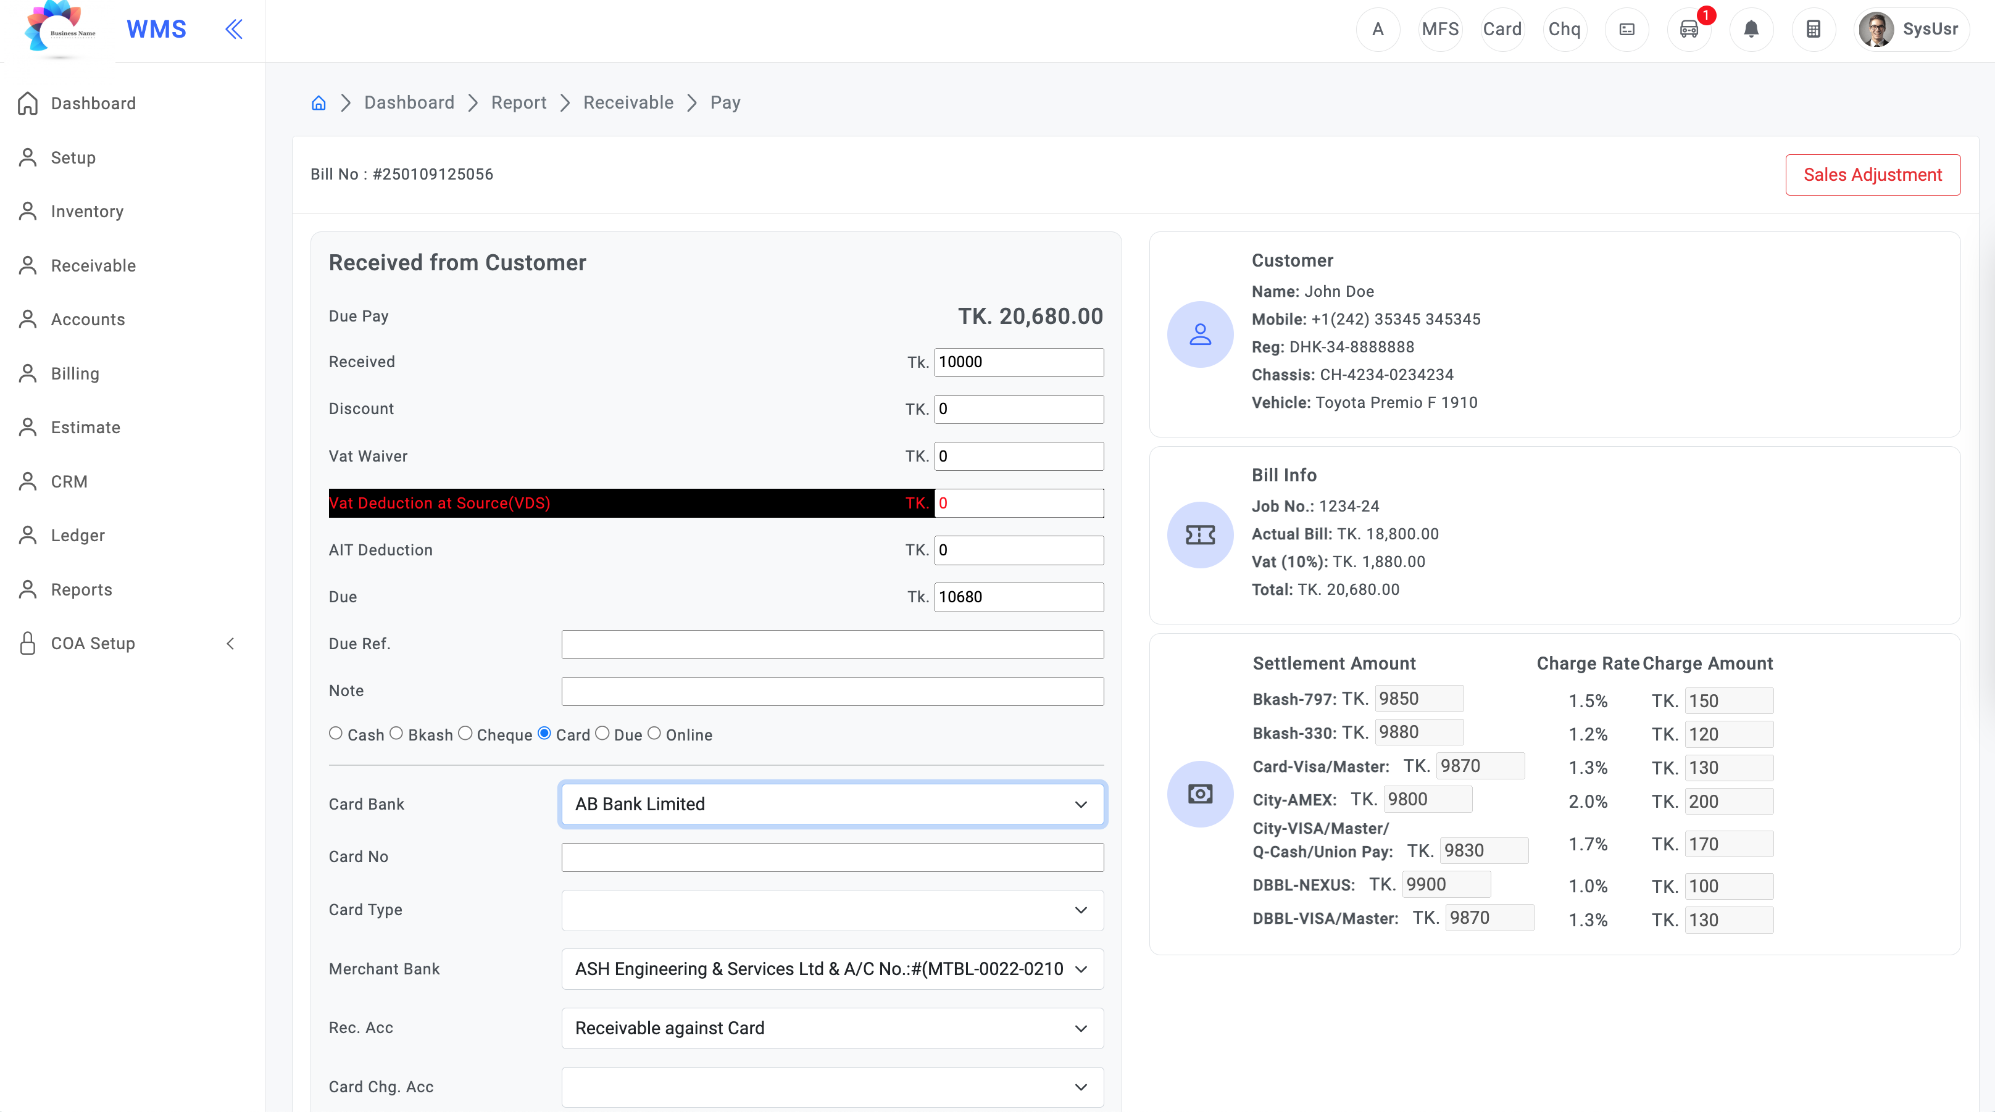Open the Card Bank dropdown
The height and width of the screenshot is (1112, 1995).
point(833,804)
